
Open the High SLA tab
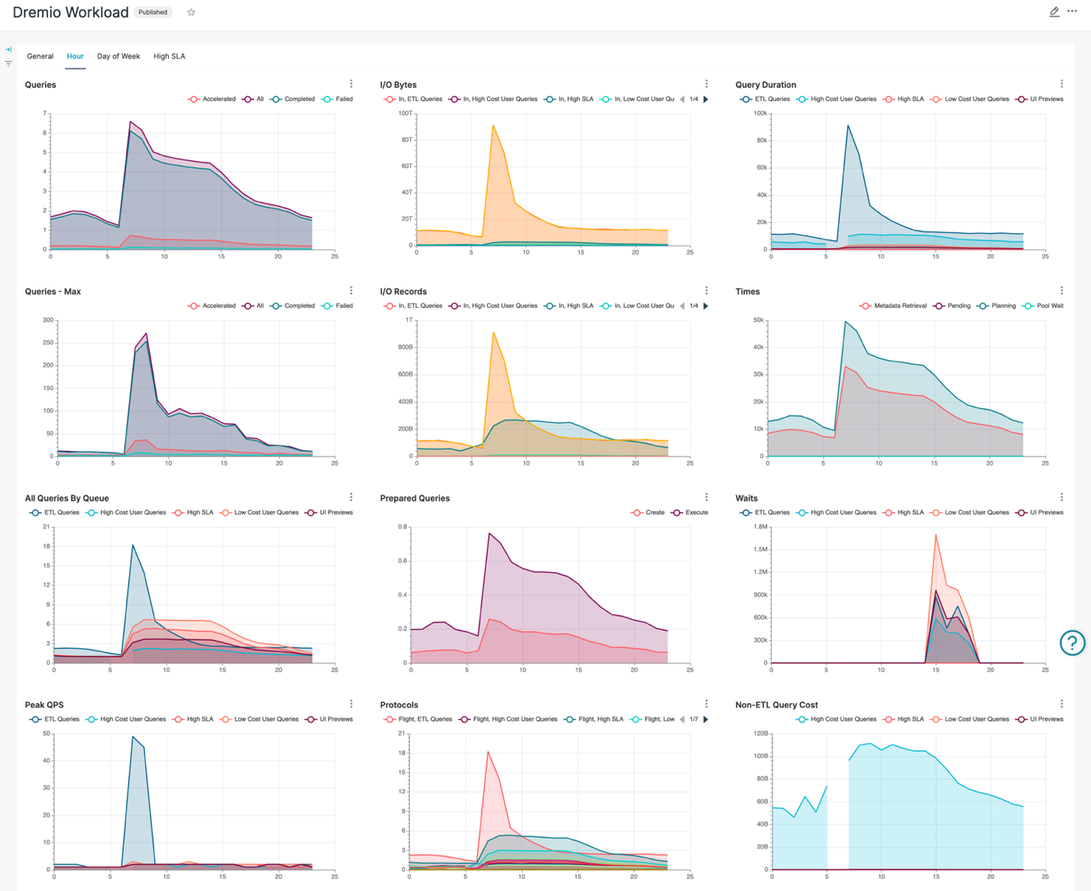click(169, 57)
